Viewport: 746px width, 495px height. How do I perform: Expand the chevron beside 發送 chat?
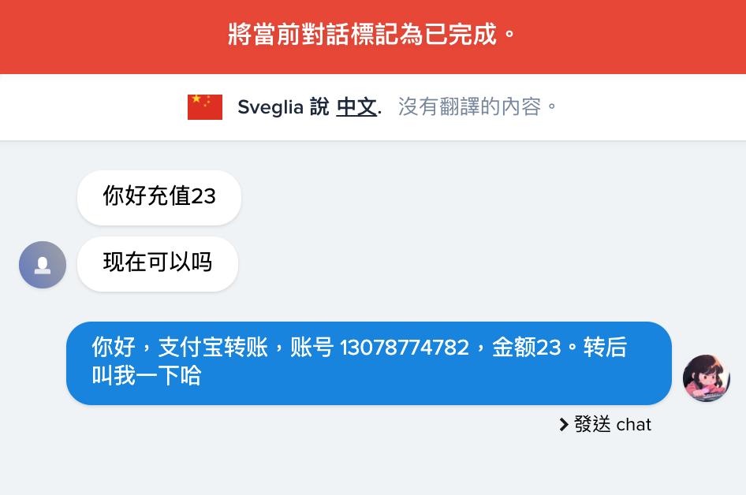pyautogui.click(x=564, y=425)
